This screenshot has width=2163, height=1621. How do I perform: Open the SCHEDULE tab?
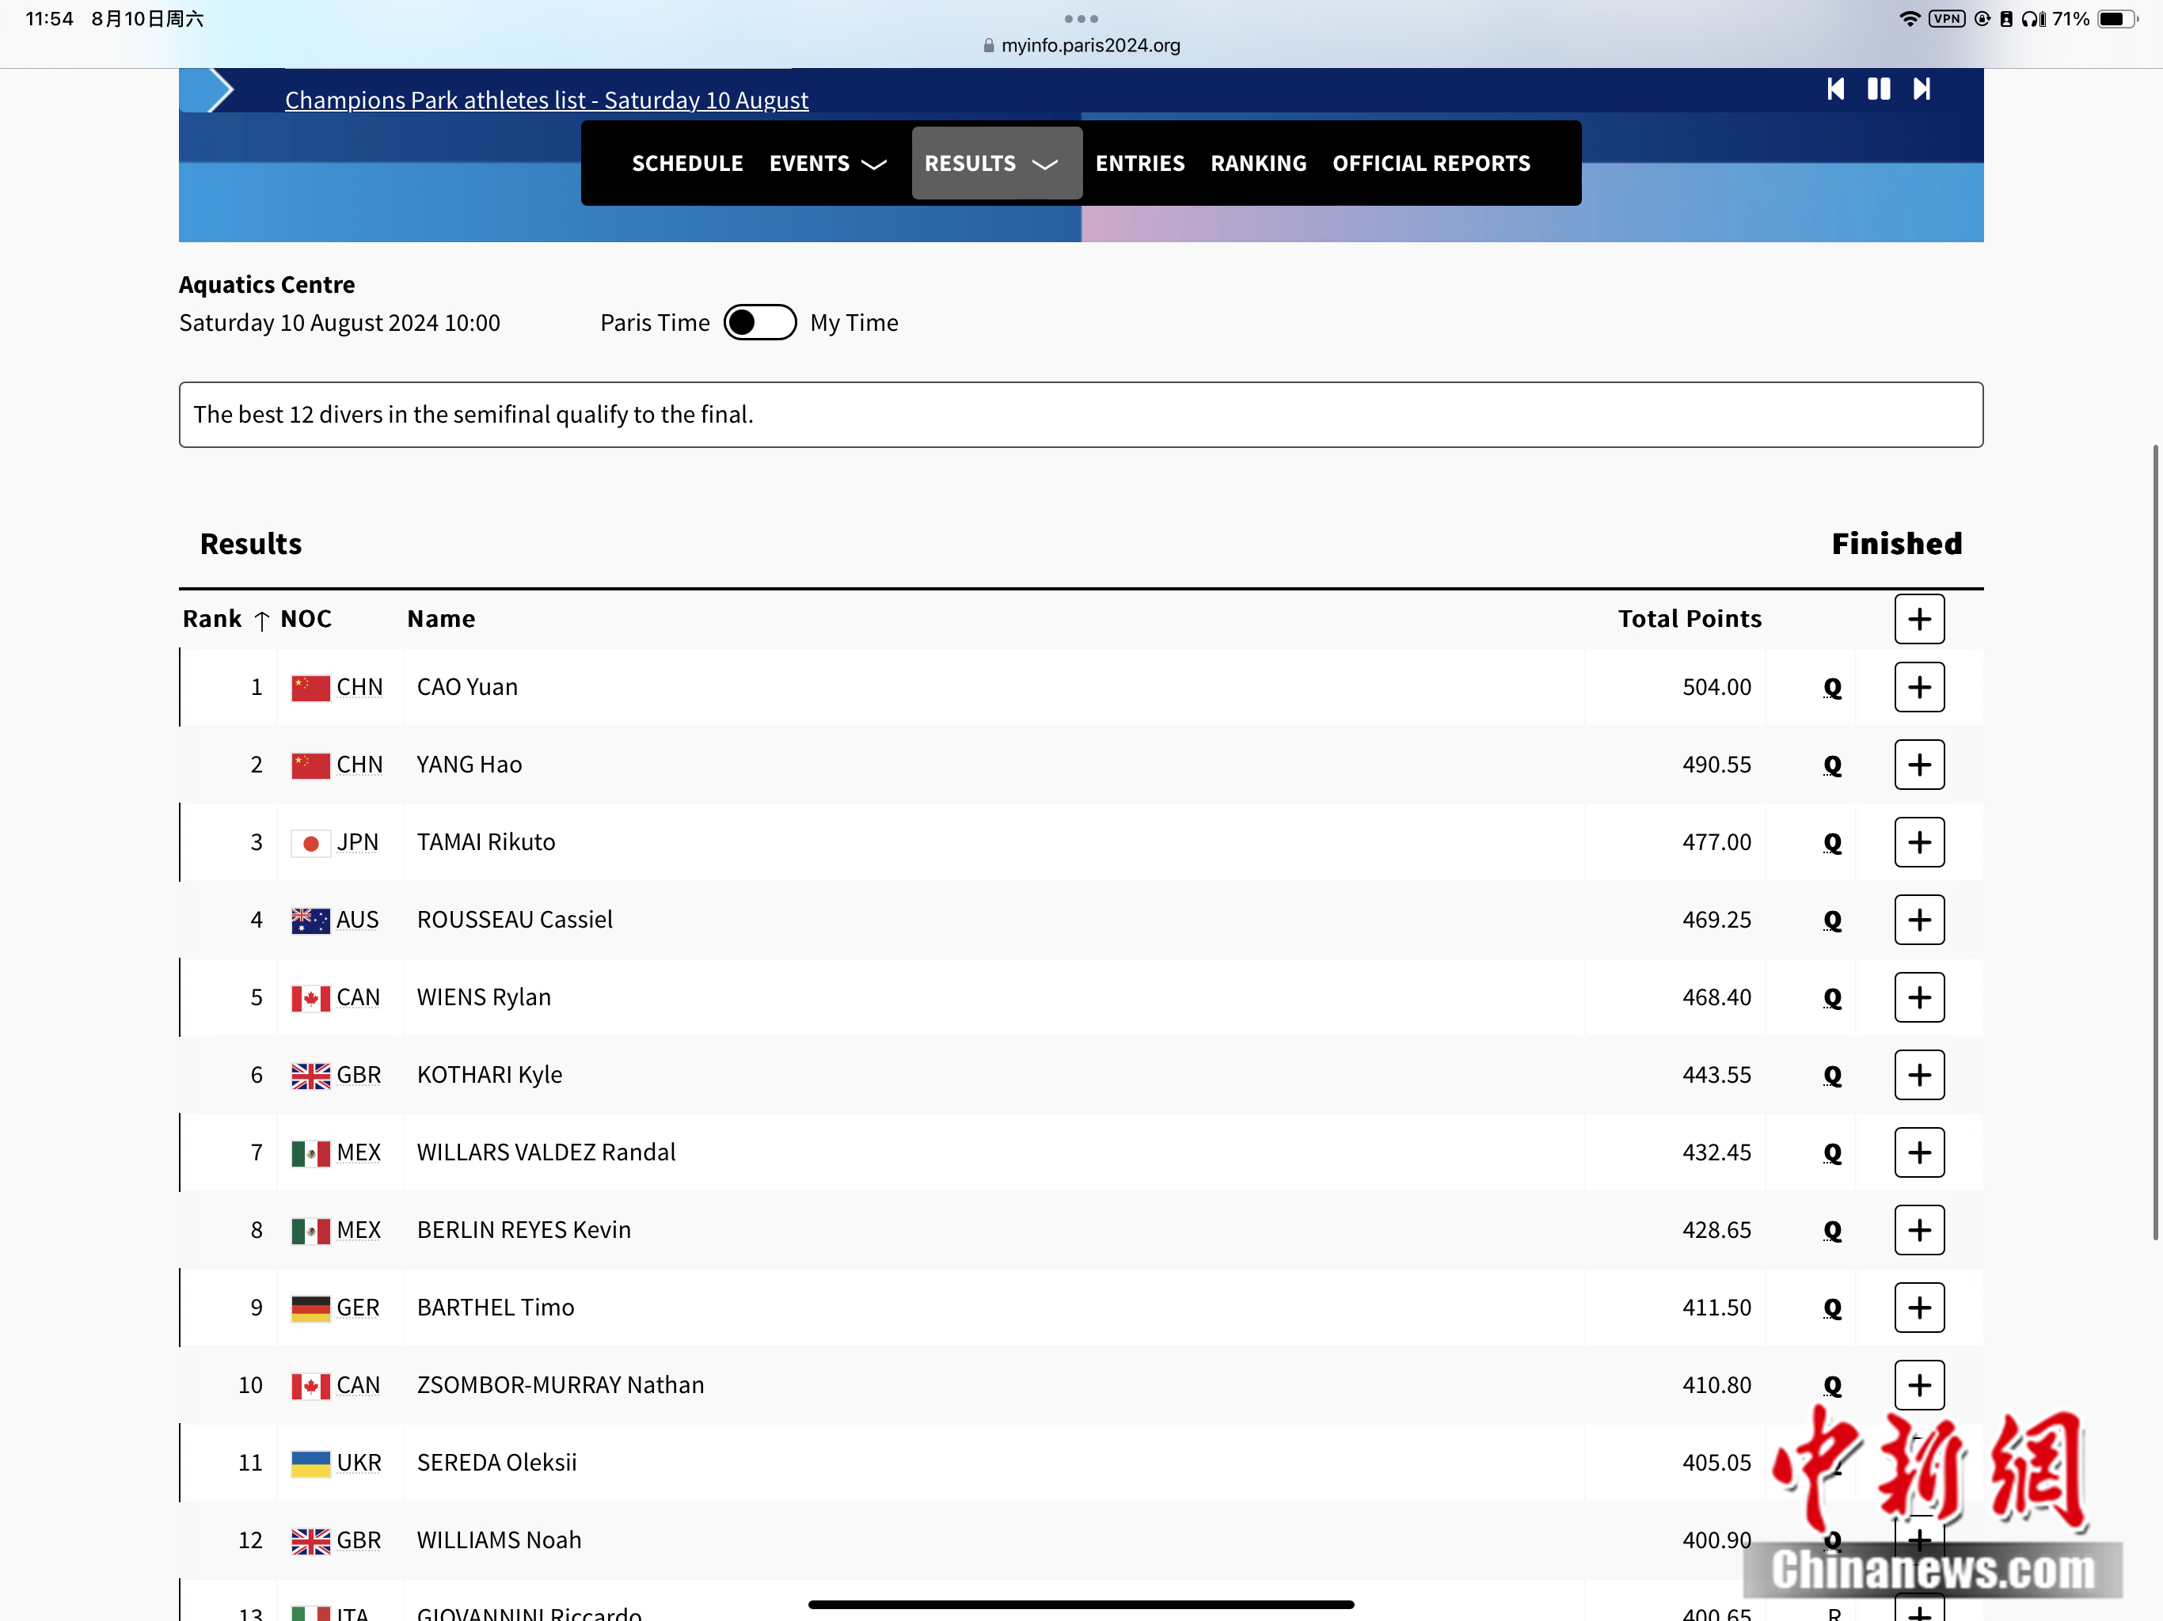pos(686,163)
